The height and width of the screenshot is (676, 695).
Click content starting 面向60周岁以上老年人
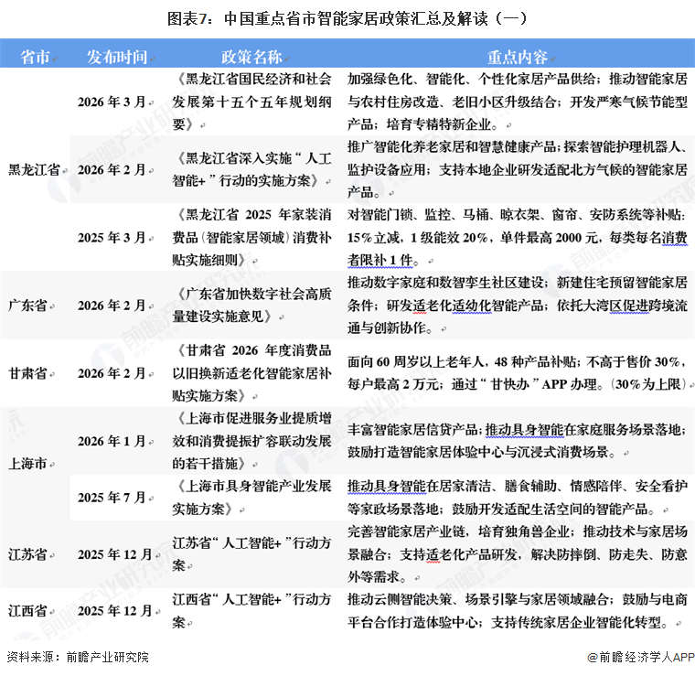518,373
